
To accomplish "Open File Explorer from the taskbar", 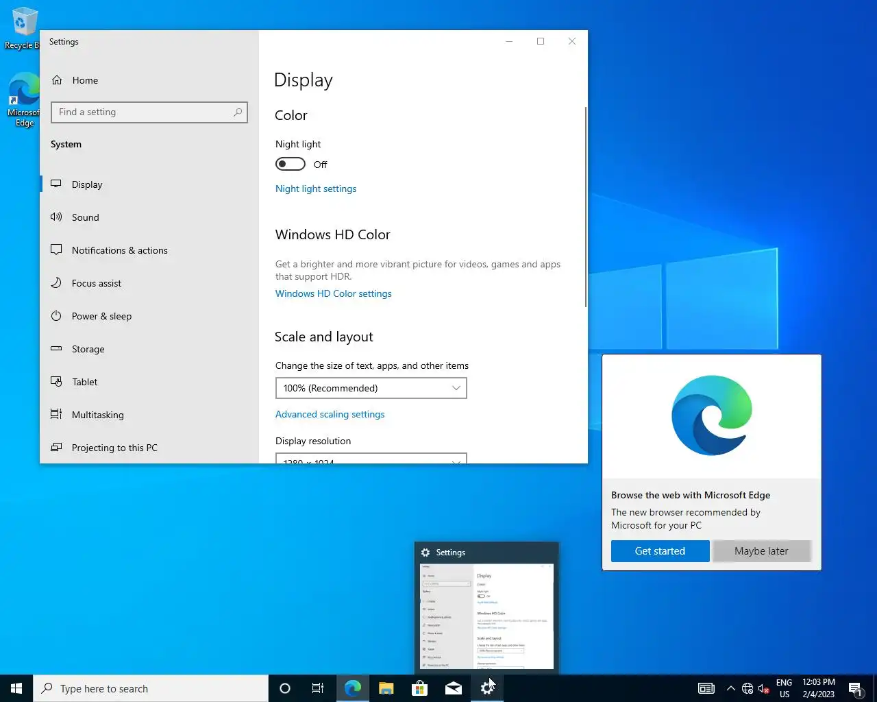I will pos(386,688).
